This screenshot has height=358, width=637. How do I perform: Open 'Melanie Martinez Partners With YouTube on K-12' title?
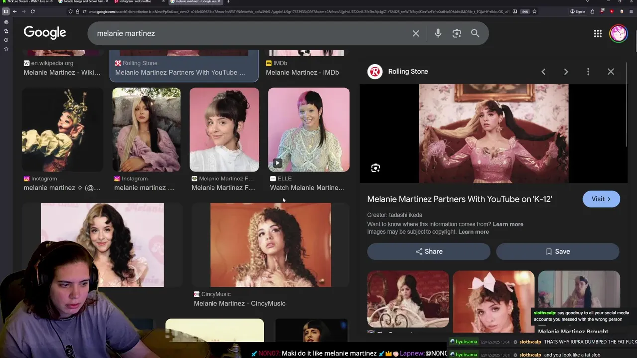click(x=460, y=199)
